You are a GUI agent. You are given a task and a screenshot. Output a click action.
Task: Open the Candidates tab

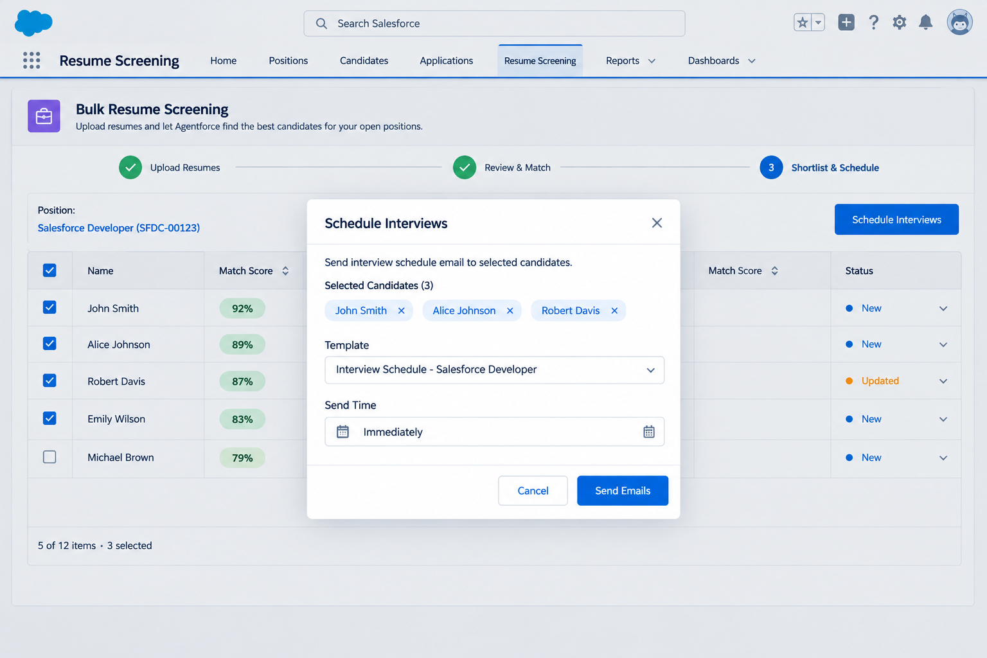click(364, 60)
